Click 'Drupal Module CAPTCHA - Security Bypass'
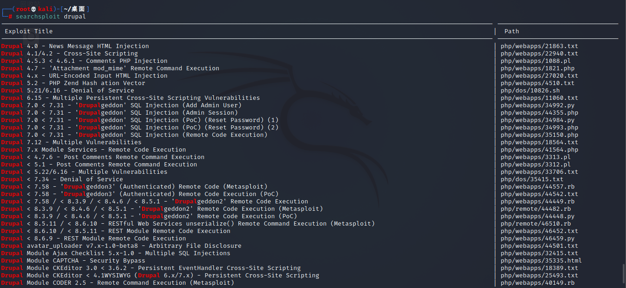The height and width of the screenshot is (288, 626). click(73, 261)
